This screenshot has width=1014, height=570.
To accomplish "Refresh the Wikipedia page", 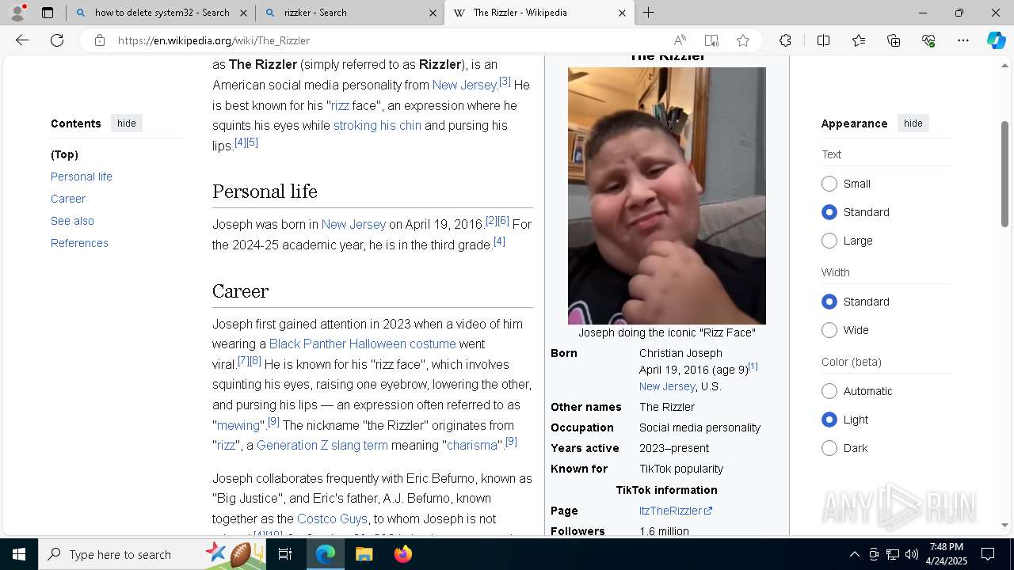I will pyautogui.click(x=57, y=40).
